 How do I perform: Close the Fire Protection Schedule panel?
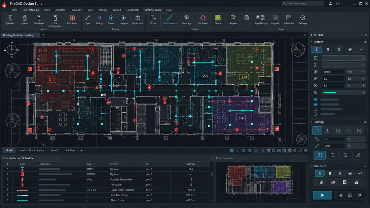coord(212,158)
